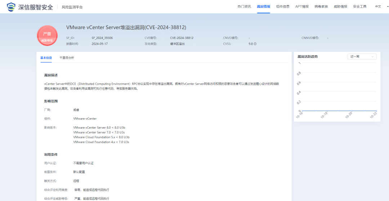
Task: Click the 10-20 date label on chart axis
Action: tap(349, 115)
